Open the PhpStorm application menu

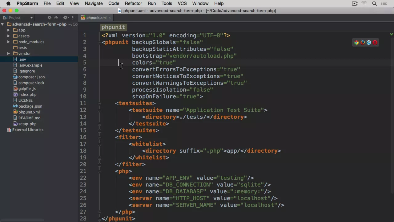[27, 3]
